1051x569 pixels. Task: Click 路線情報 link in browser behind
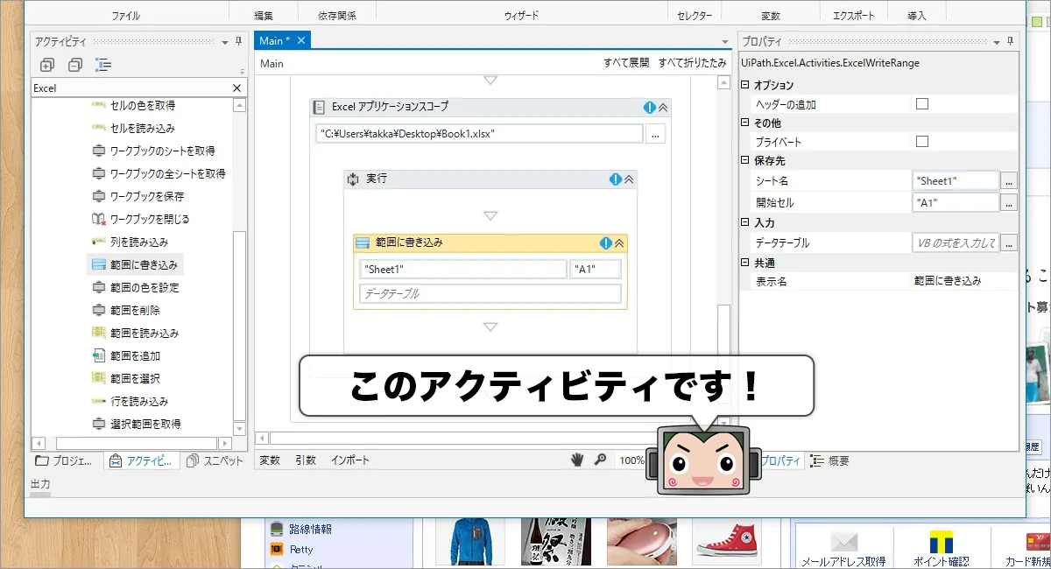pyautogui.click(x=310, y=529)
